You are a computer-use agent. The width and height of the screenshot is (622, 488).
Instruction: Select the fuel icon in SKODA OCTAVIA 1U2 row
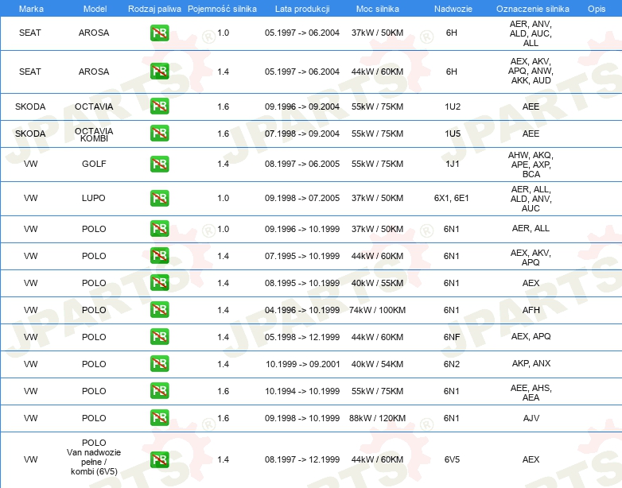click(159, 107)
